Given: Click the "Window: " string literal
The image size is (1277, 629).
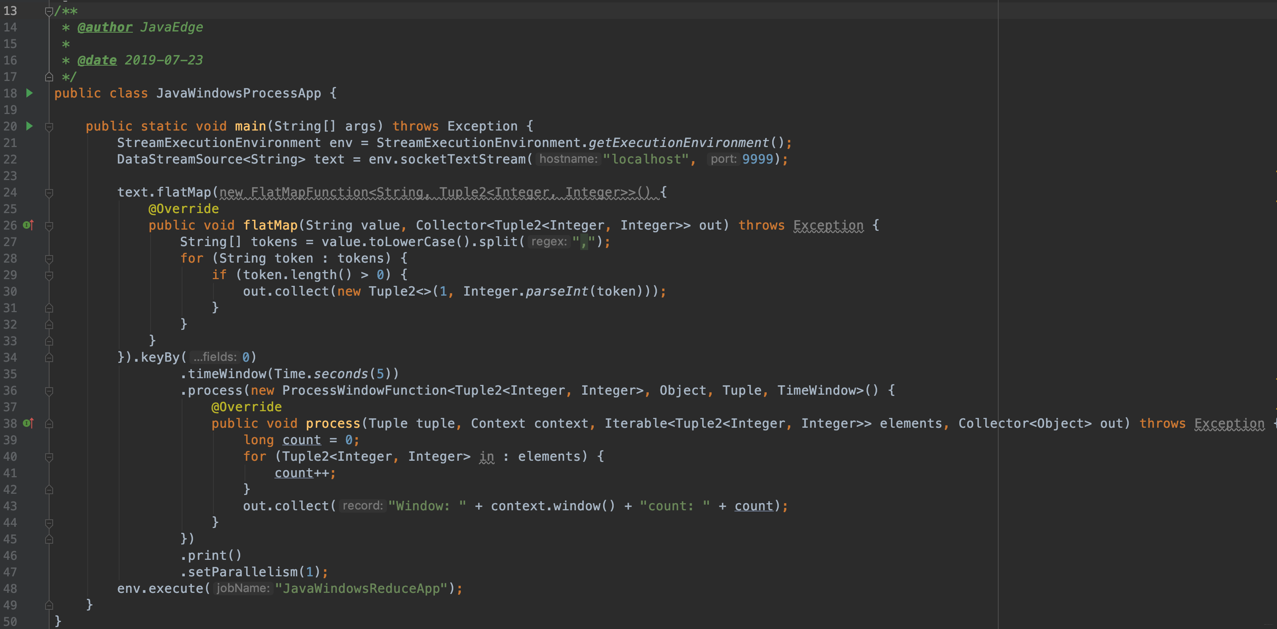Looking at the screenshot, I should pos(427,506).
